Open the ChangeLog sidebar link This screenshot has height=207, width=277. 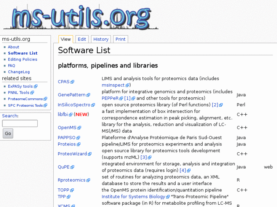tap(19, 72)
